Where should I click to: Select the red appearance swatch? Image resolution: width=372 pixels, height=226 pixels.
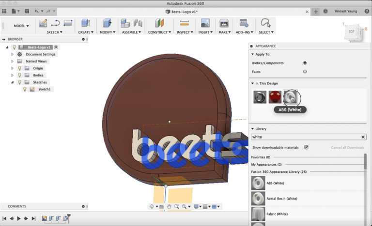[x=275, y=97]
